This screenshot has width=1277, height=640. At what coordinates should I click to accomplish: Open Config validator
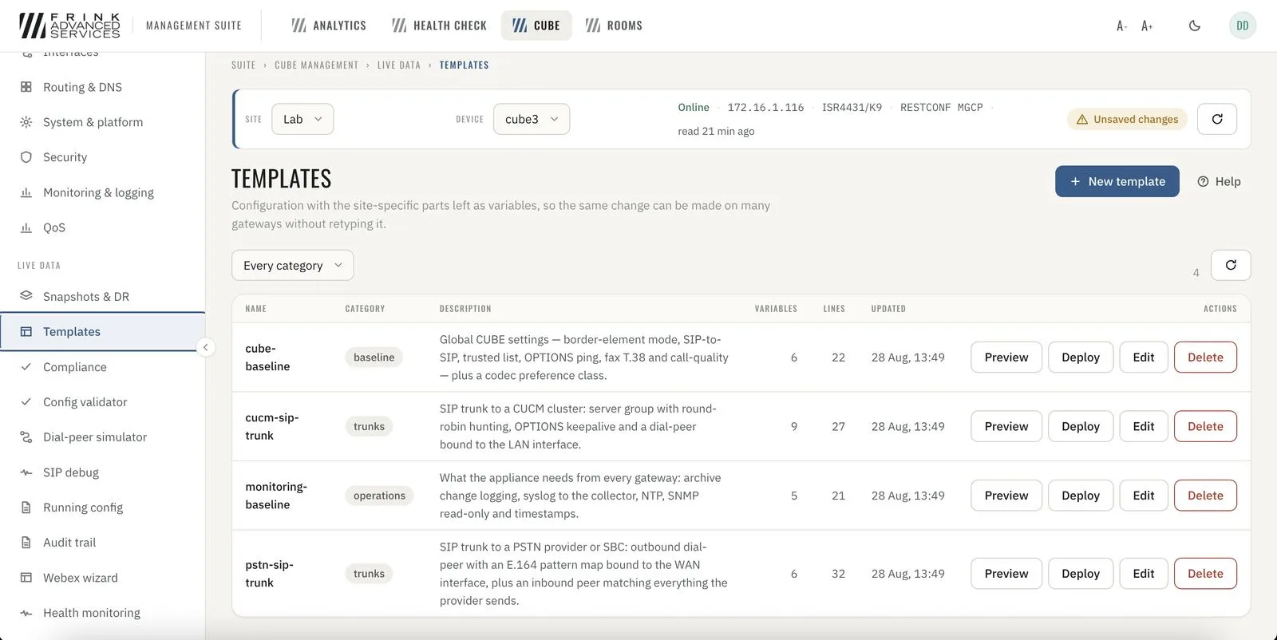(102, 402)
